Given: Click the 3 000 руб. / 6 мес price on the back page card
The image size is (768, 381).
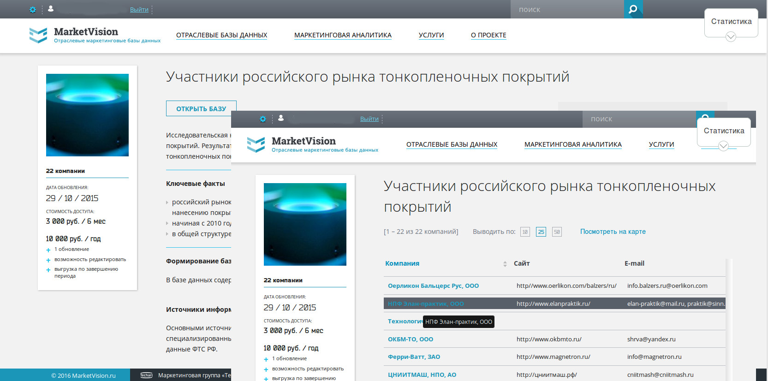Looking at the screenshot, I should [x=76, y=221].
